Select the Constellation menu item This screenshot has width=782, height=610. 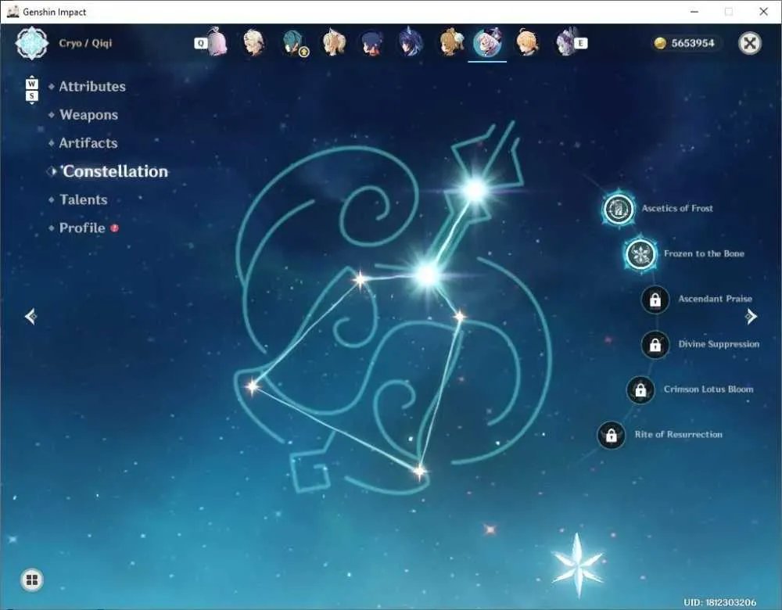[x=115, y=171]
